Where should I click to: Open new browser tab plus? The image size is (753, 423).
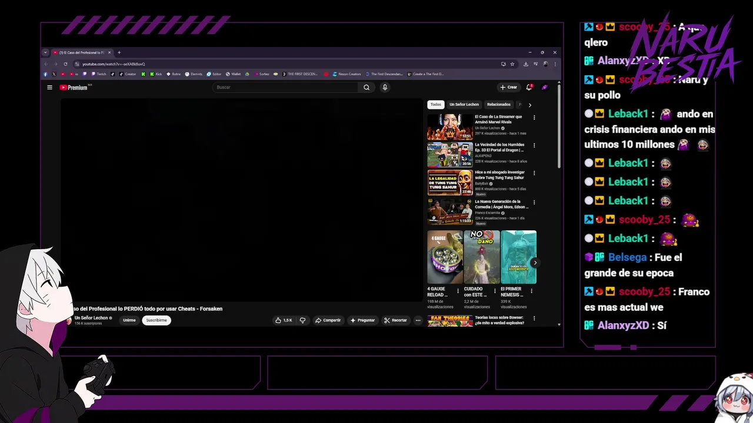tap(119, 52)
